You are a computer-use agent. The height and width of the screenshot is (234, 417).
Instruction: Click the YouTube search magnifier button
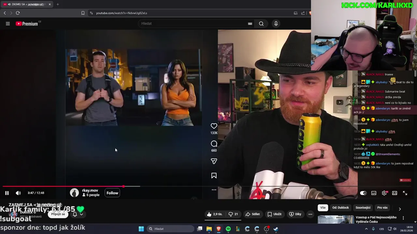261,24
